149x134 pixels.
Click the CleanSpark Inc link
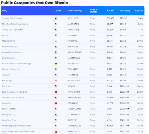point(8,58)
